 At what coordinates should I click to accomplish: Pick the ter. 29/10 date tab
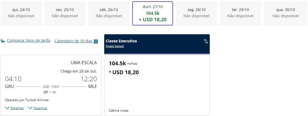(x=240, y=13)
